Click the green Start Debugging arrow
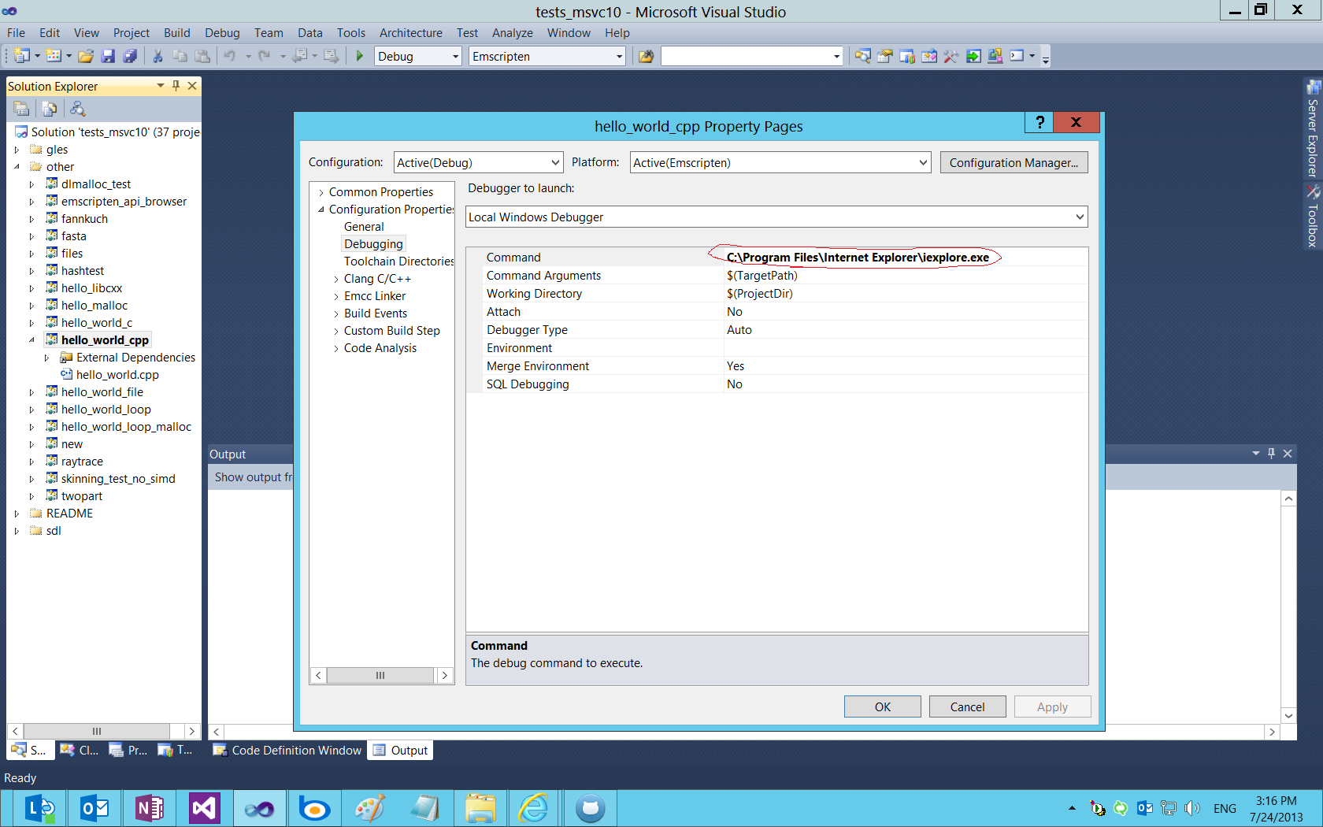1323x827 pixels. (360, 56)
